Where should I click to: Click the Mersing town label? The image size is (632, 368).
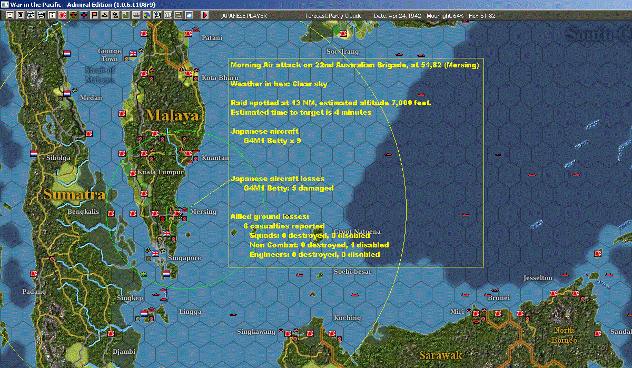point(203,212)
